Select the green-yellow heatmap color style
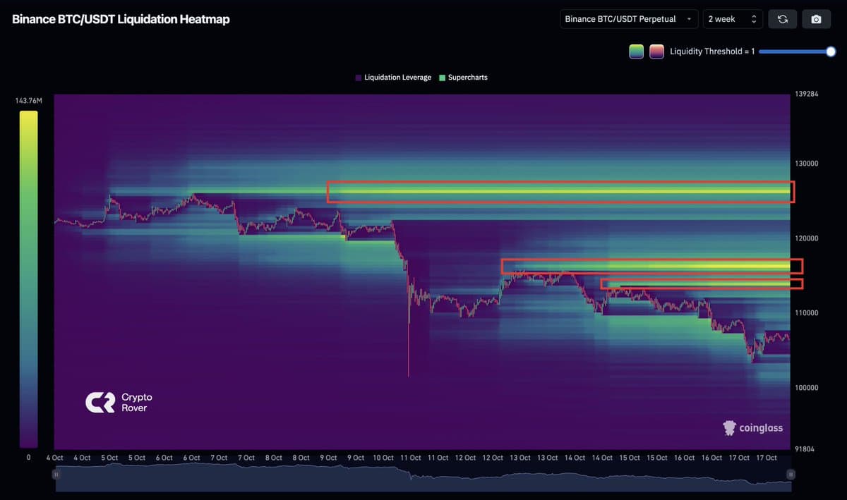Image resolution: width=847 pixels, height=500 pixels. [635, 51]
